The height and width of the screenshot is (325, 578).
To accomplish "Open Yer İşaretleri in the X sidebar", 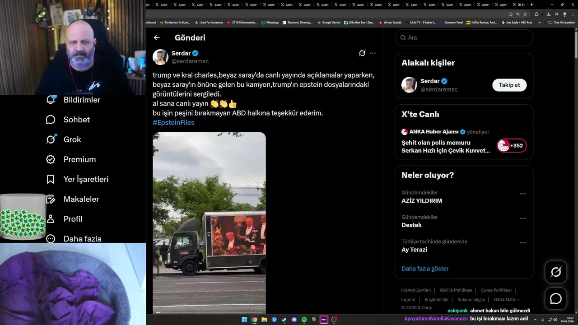I will [77, 179].
